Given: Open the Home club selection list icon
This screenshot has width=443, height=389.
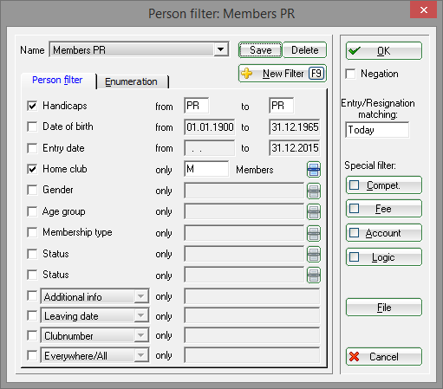Looking at the screenshot, I should (x=314, y=169).
